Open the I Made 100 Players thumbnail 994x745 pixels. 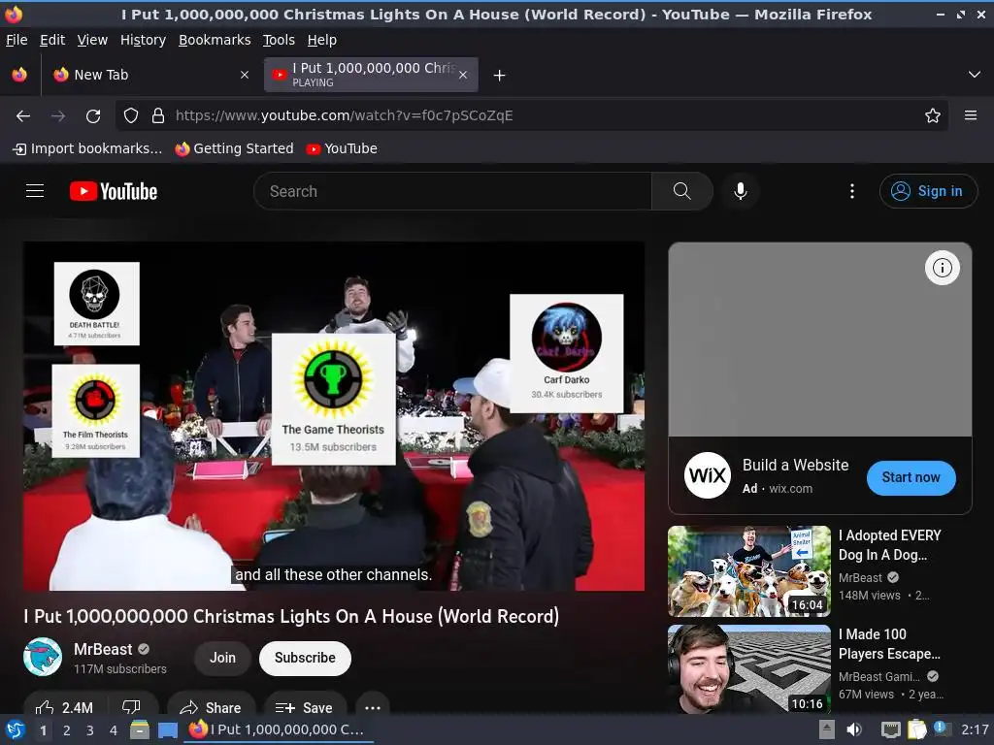tap(748, 669)
